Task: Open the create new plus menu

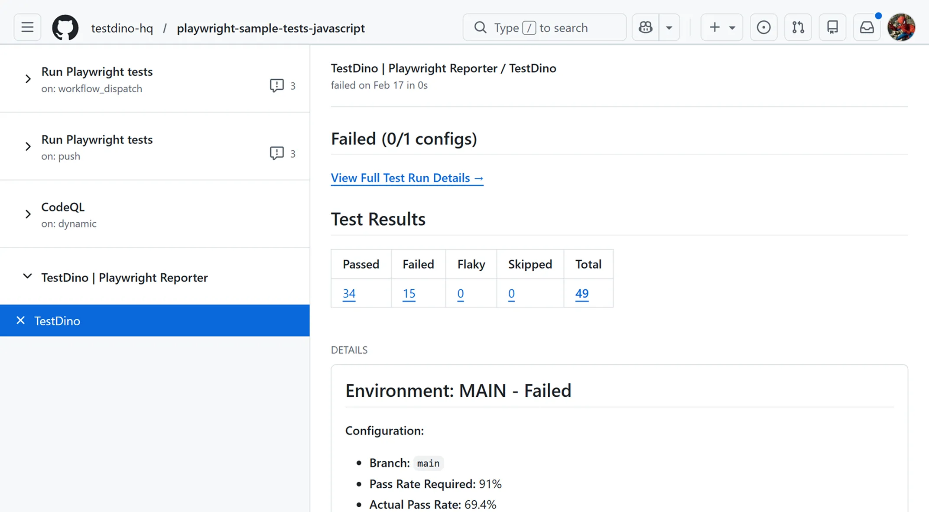Action: [722, 27]
